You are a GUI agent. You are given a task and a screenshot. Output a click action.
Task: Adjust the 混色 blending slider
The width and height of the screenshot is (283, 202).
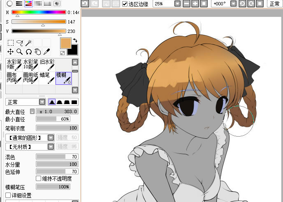click(x=57, y=156)
